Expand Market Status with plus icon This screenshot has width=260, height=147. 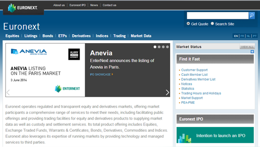click(252, 52)
